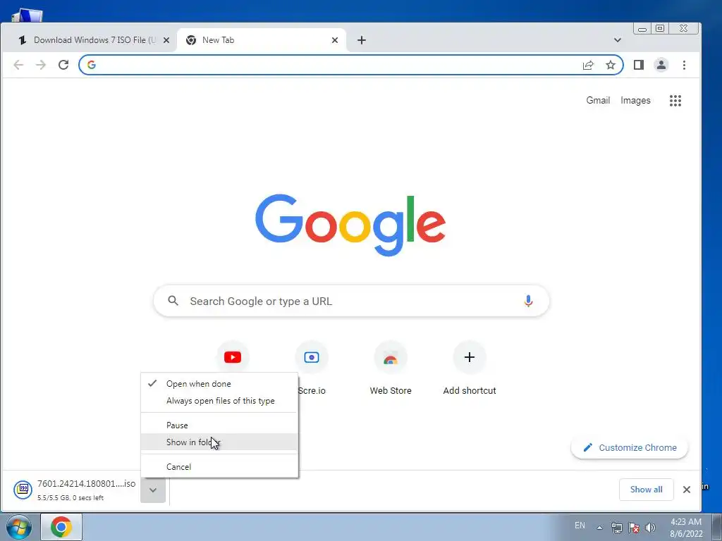
Task: Open the YouTube shortcut
Action: coord(233,357)
